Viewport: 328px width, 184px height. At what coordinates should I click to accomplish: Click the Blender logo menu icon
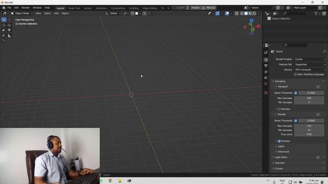[4, 8]
